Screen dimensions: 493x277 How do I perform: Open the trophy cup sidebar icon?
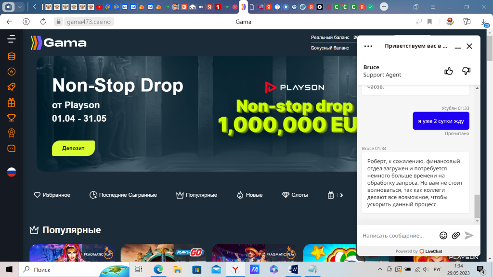(12, 118)
